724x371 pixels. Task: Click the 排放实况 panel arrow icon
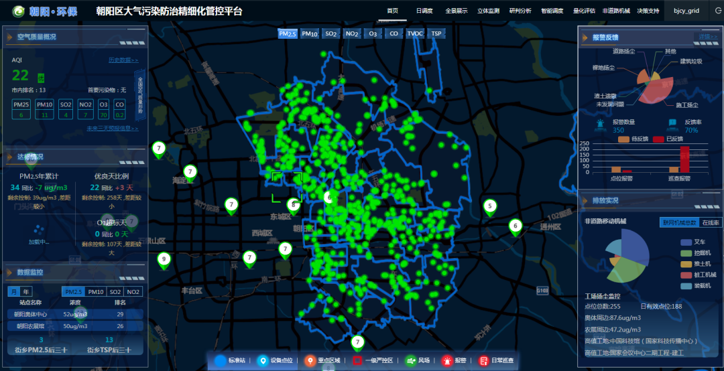click(585, 201)
